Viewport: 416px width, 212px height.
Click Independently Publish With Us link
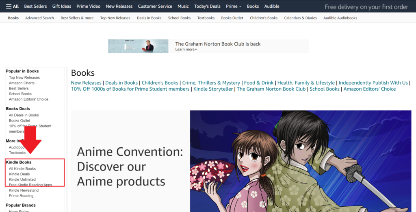(x=373, y=83)
